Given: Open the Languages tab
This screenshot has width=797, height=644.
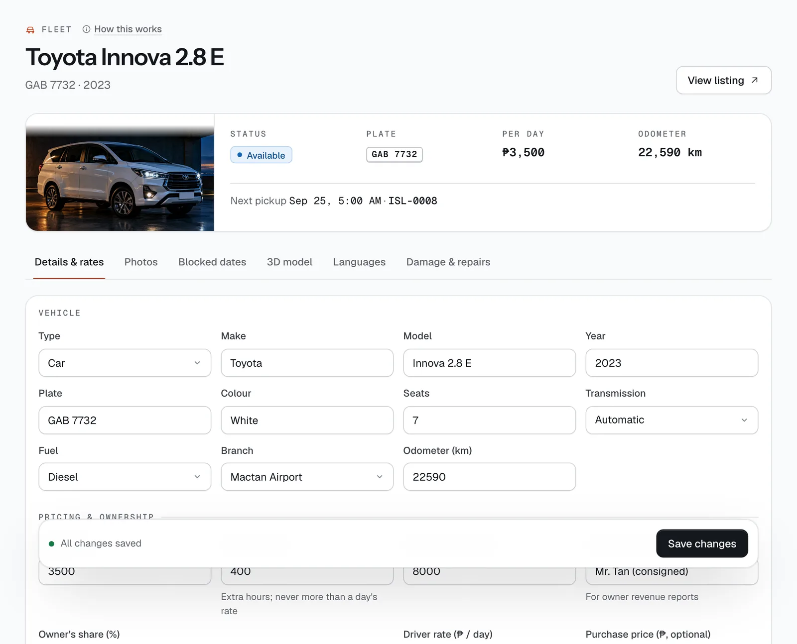Looking at the screenshot, I should [359, 262].
